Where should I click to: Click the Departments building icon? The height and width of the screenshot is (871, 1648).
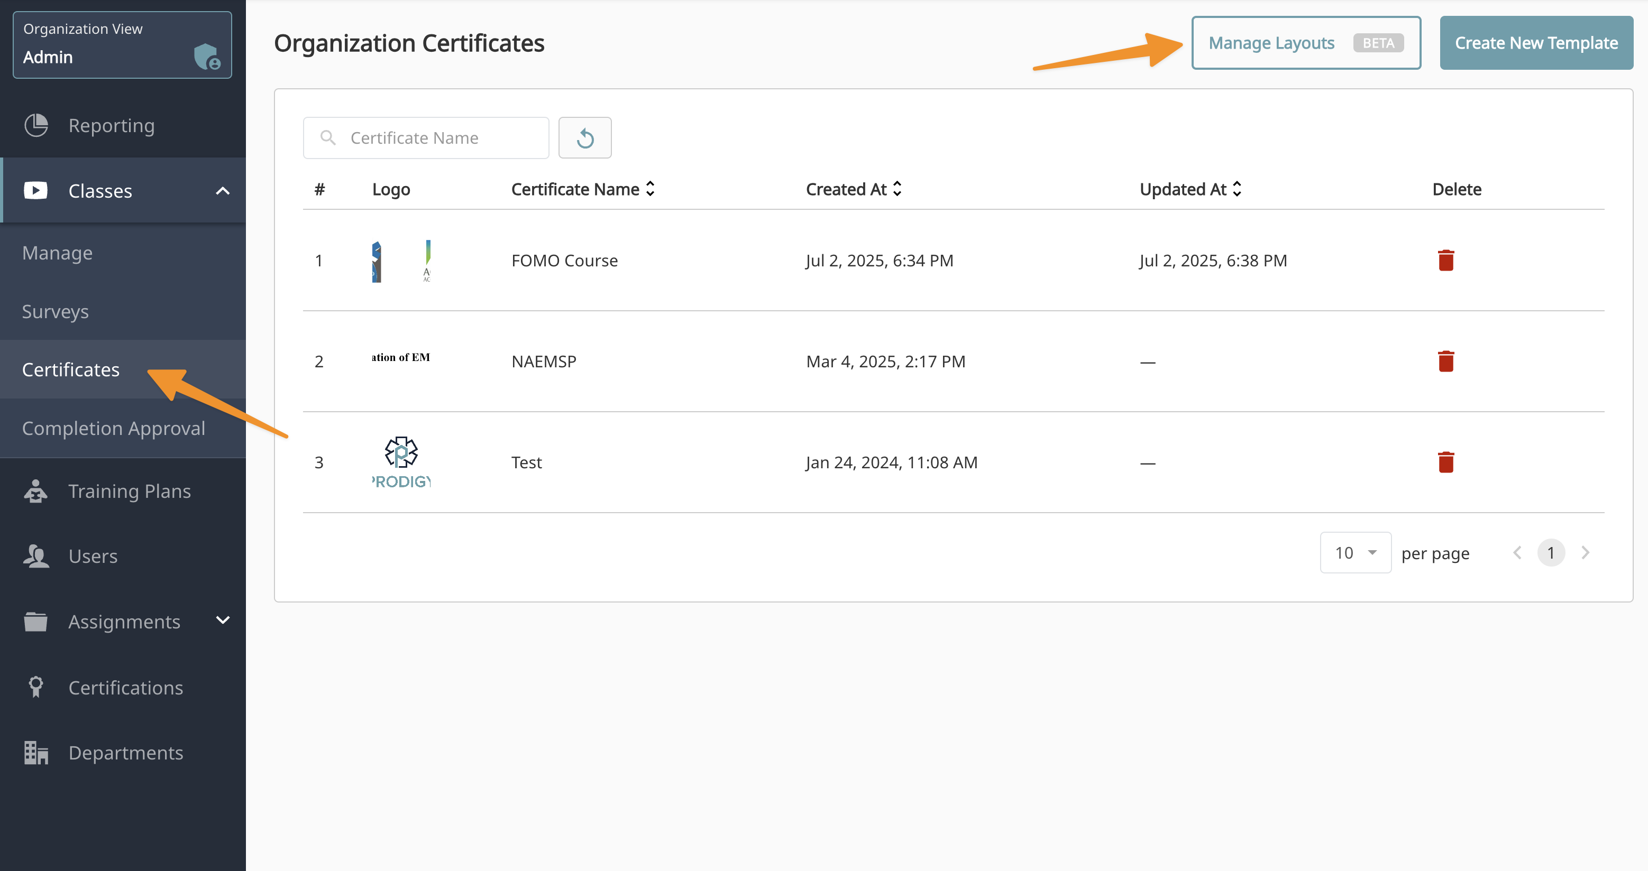pyautogui.click(x=36, y=753)
